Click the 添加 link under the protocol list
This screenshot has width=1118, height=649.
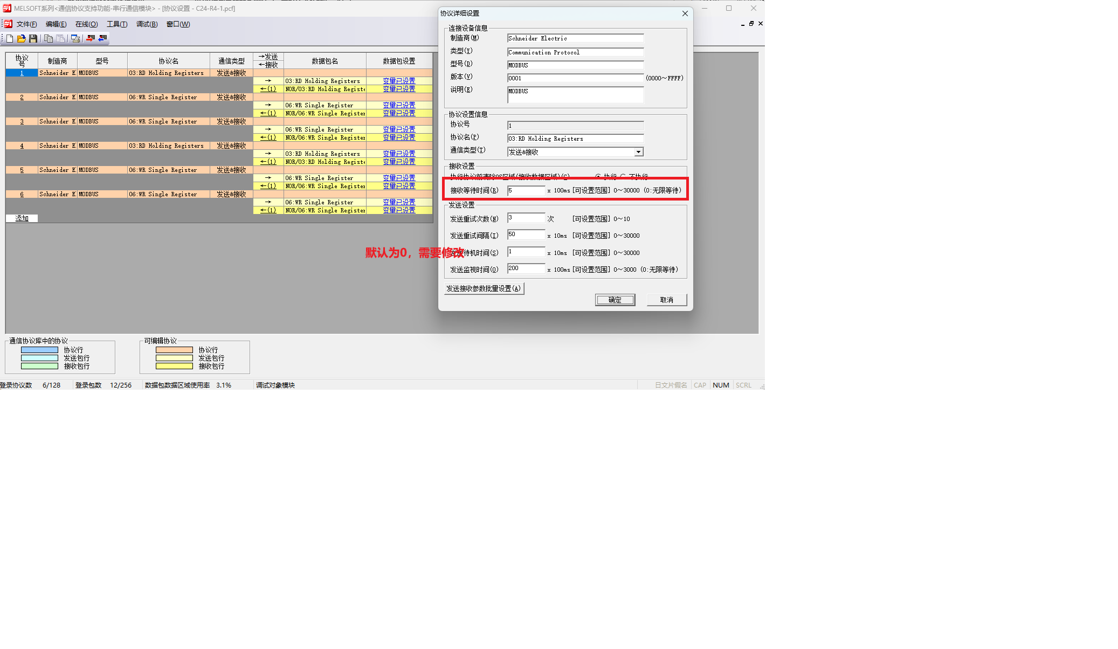(22, 218)
